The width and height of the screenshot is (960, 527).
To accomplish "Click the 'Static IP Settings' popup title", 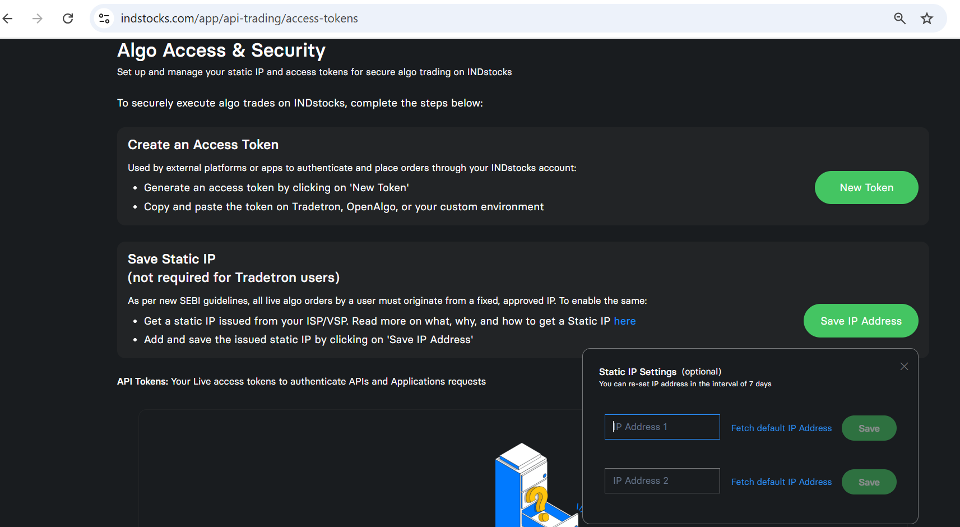I will [638, 372].
